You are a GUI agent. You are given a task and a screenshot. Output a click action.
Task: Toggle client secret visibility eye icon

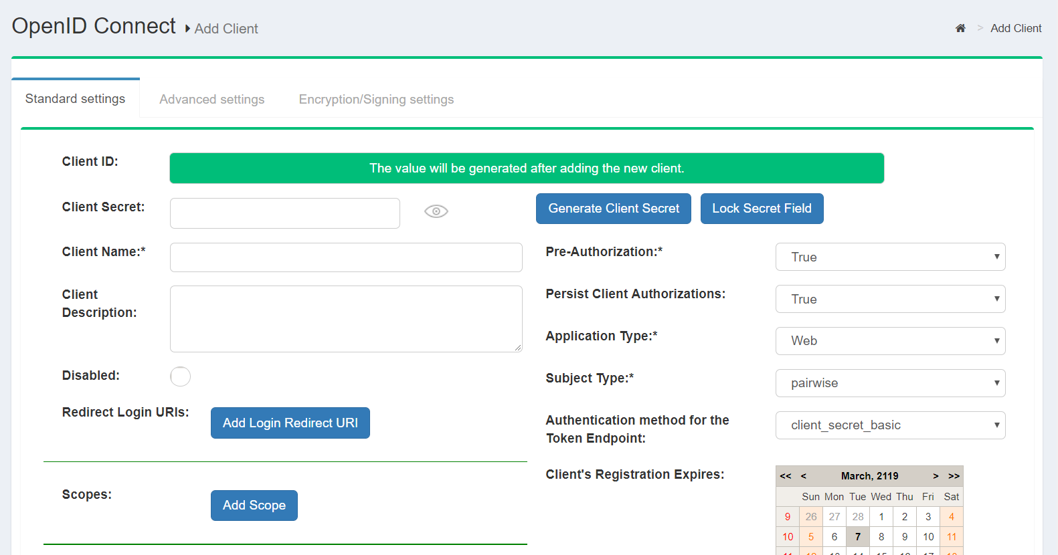[436, 211]
